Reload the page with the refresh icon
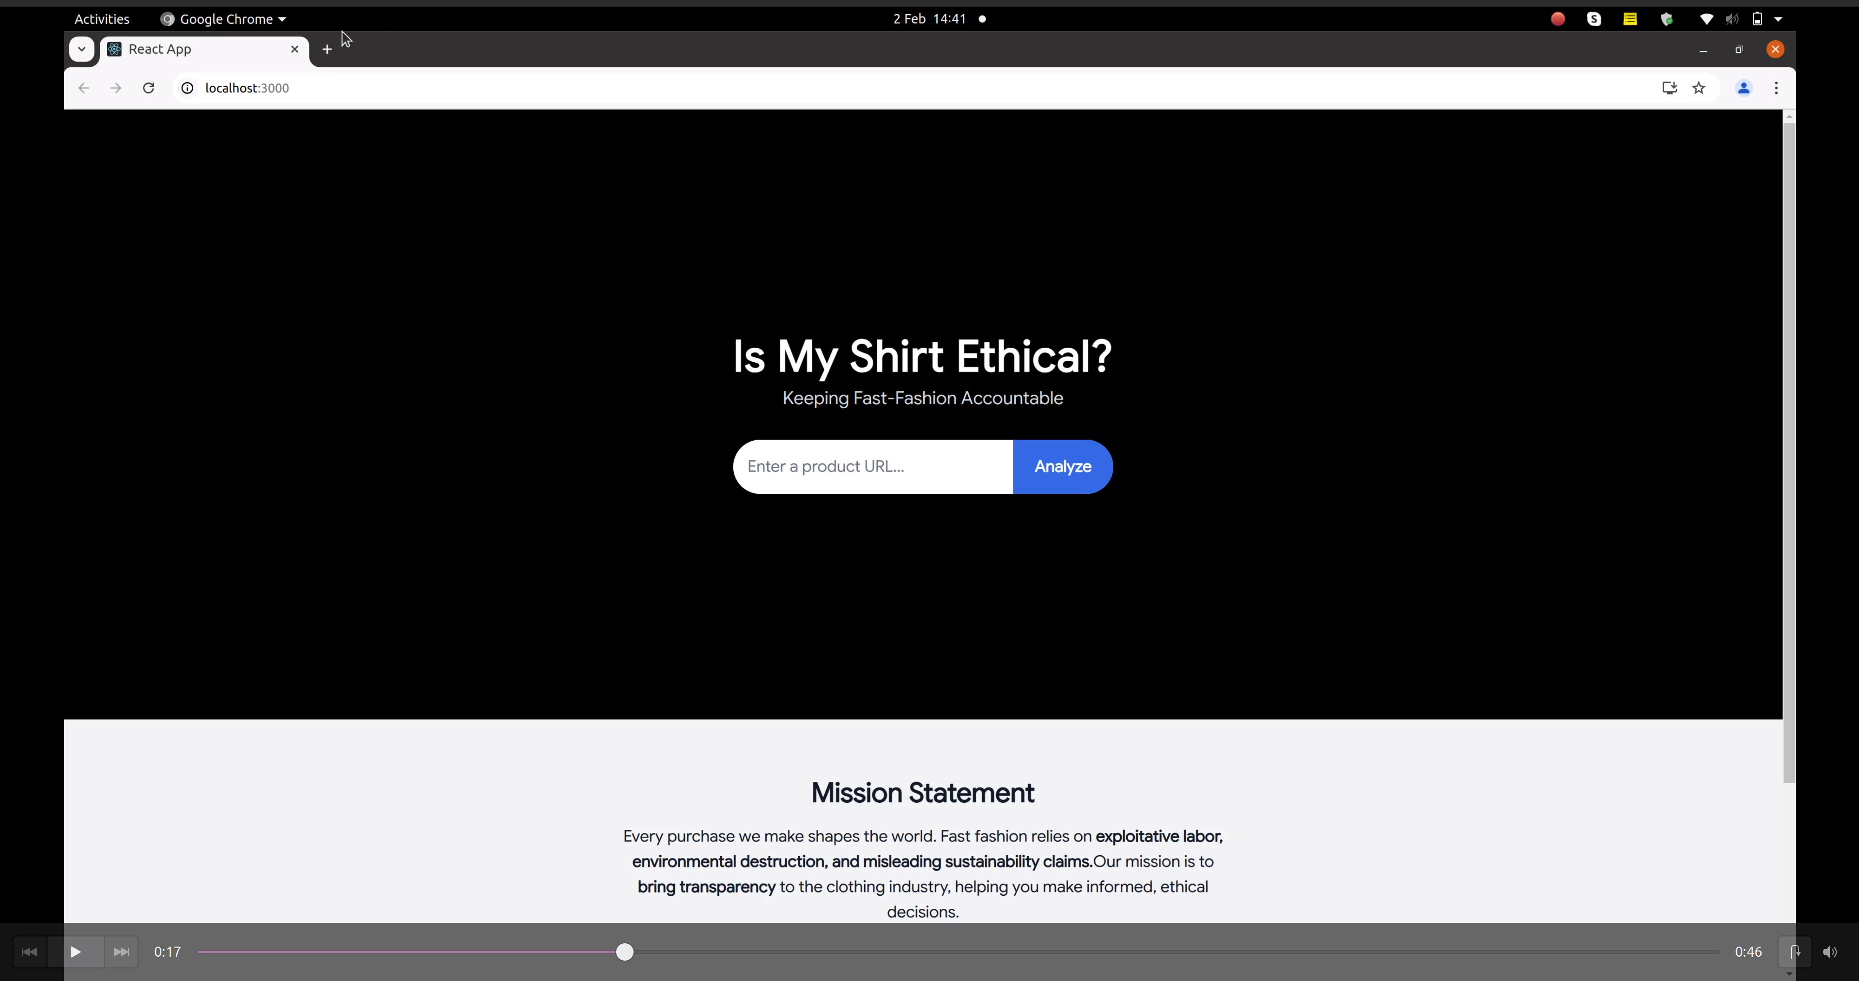Screen dimensions: 1859x981 pos(149,88)
